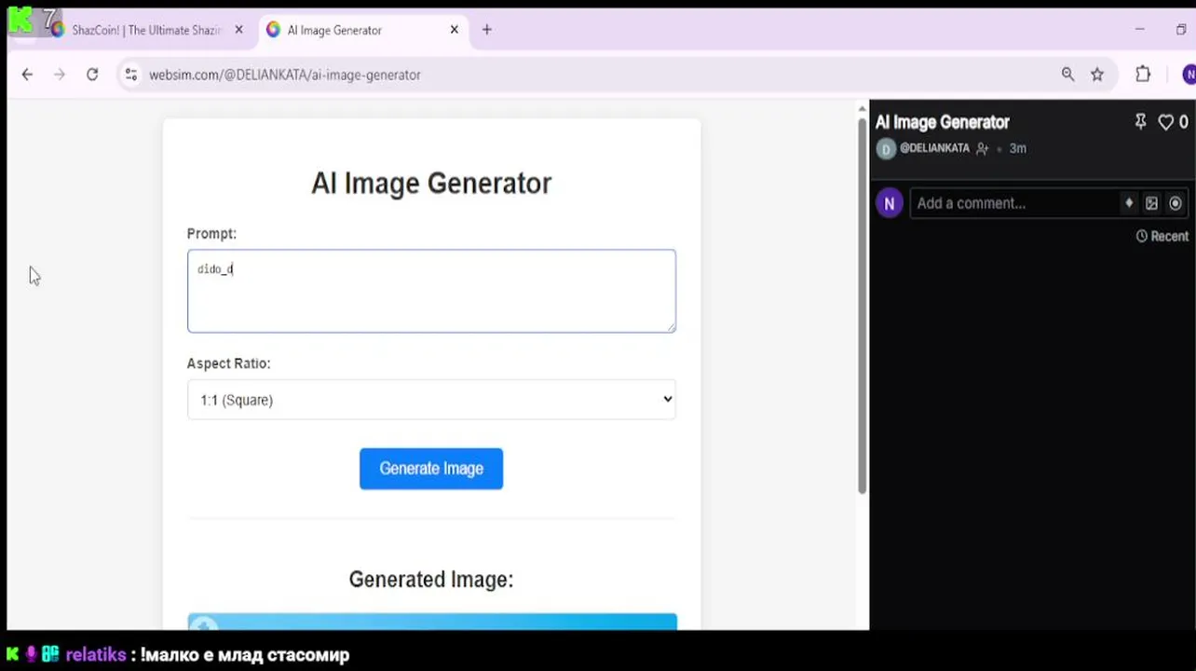Click the address bar URL
This screenshot has height=671, width=1196.
(285, 75)
